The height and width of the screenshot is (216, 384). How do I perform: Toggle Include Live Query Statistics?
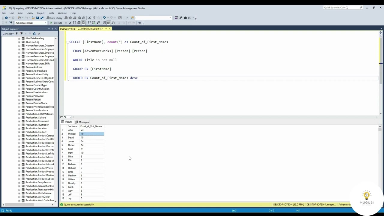point(94,23)
